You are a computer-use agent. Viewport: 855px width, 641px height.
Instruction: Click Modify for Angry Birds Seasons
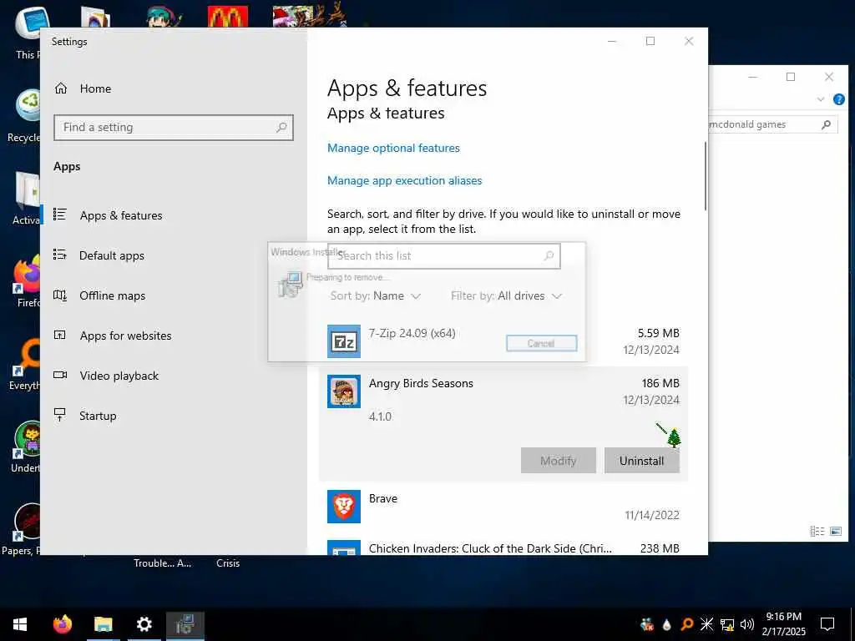559,461
